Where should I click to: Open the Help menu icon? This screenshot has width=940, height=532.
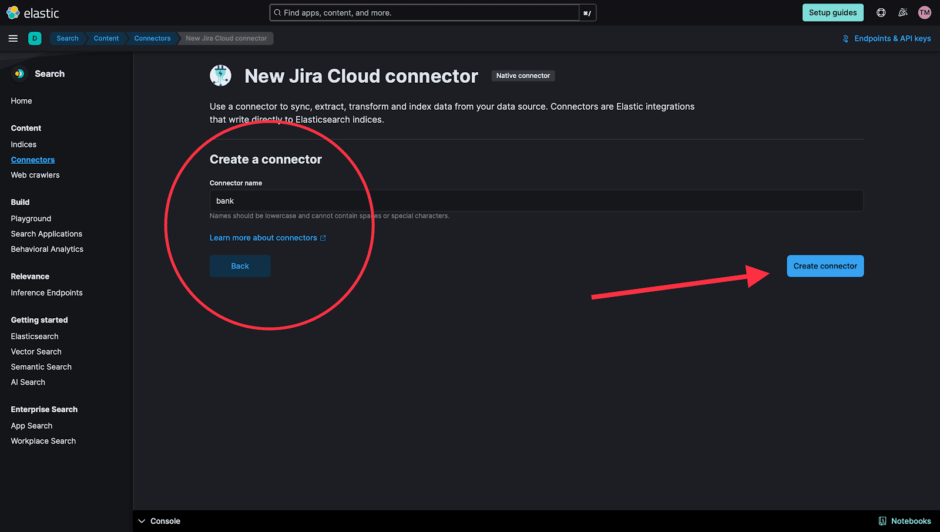coord(881,12)
